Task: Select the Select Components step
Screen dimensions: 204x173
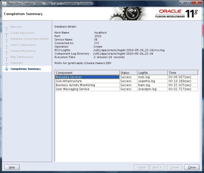Action: [x=23, y=45]
